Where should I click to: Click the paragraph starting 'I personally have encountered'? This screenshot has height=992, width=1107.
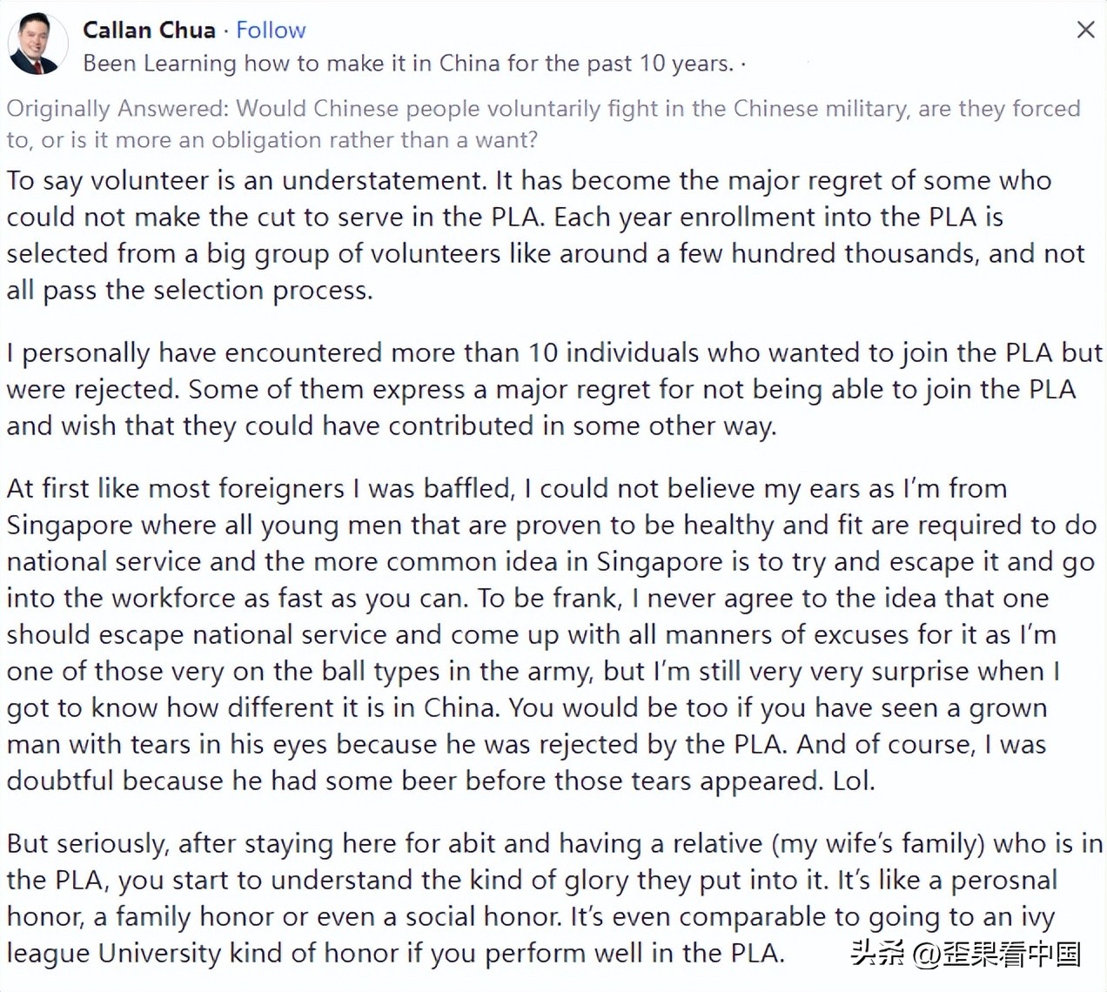(553, 389)
